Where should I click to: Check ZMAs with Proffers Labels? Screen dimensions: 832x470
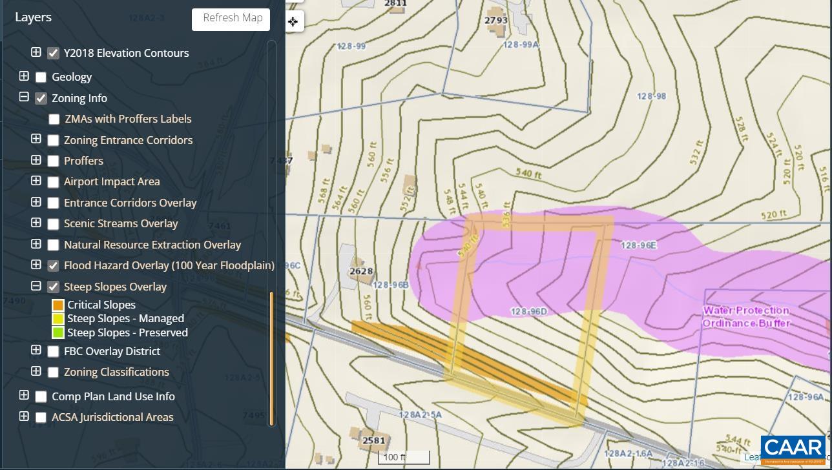[x=54, y=119]
